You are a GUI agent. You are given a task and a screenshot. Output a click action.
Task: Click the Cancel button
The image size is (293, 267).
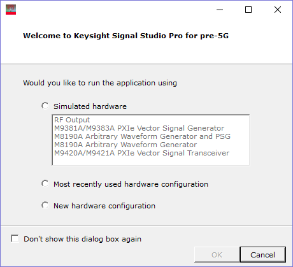click(262, 254)
